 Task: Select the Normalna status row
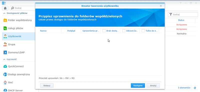[x=181, y=34]
